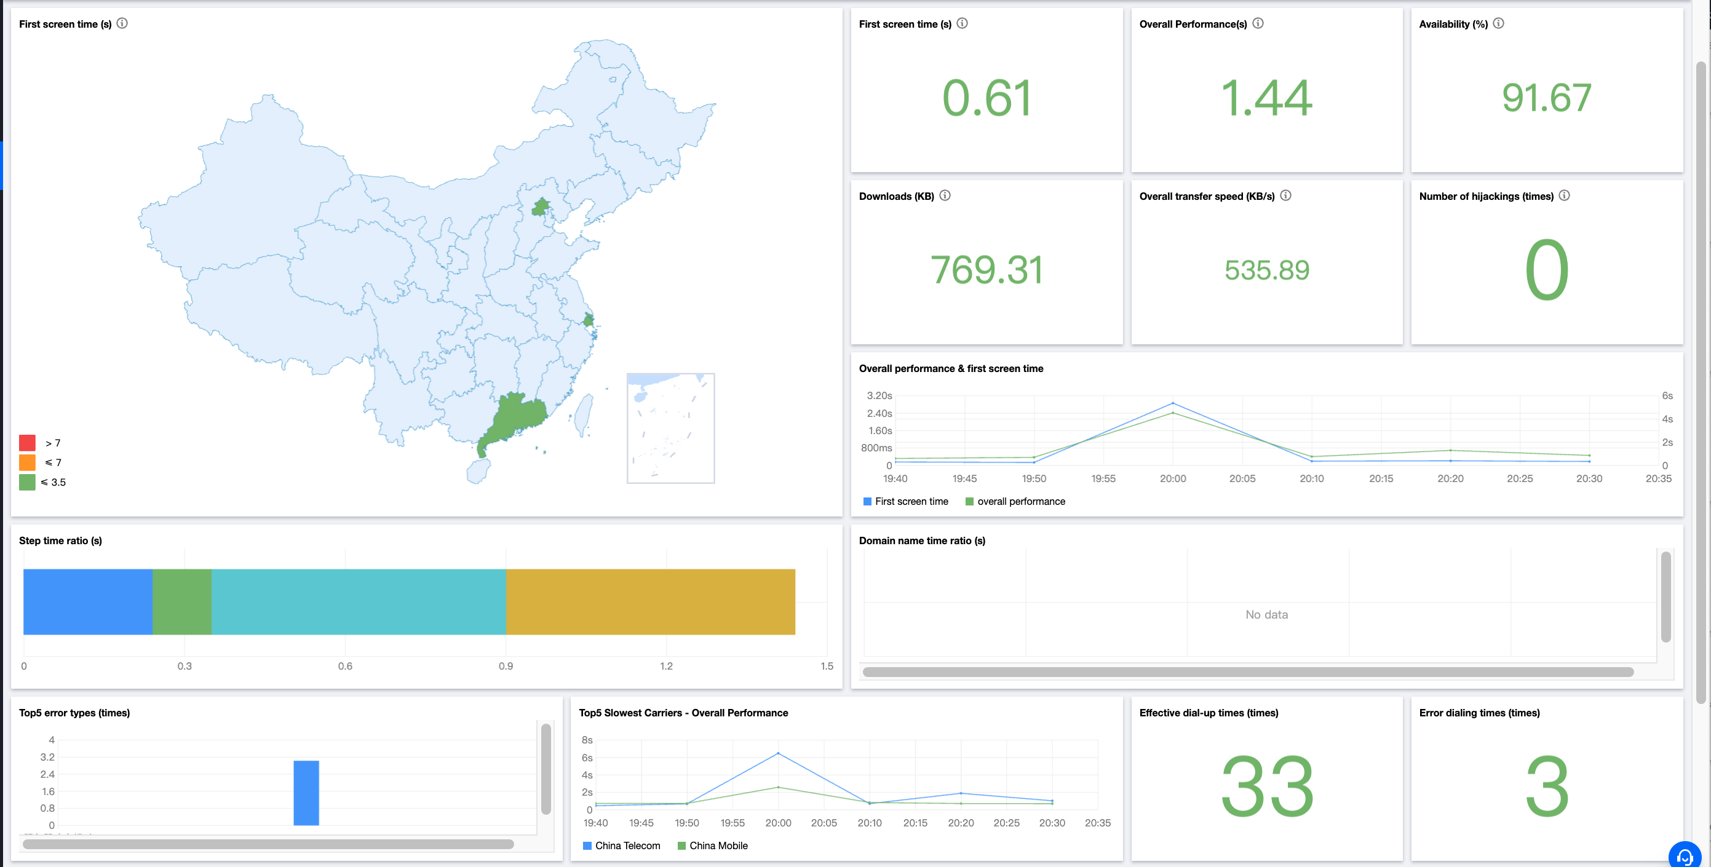Click info icon next to Overall Performance(s)
The image size is (1711, 867).
[x=1258, y=23]
